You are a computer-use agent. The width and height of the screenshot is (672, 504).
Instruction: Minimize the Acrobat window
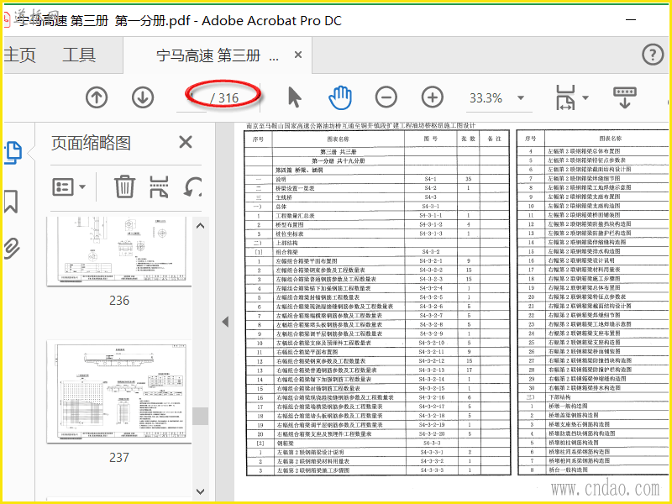631,19
